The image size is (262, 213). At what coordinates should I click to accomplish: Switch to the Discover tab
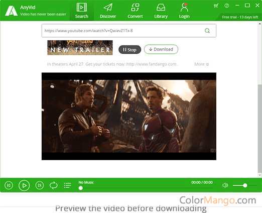(108, 11)
